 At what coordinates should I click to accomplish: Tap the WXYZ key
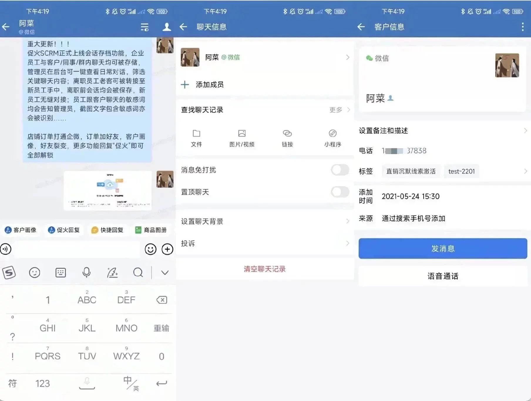tap(127, 354)
